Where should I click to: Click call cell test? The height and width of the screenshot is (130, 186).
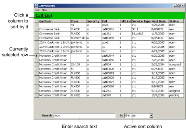tap(110, 52)
